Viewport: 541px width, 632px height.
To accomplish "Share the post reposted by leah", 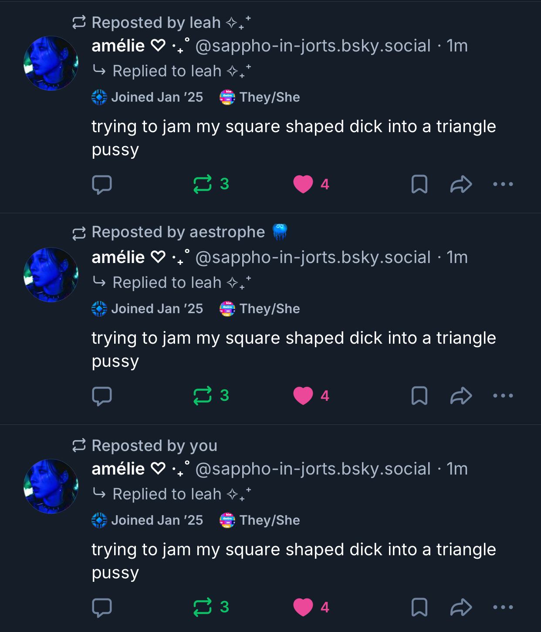I will coord(461,184).
